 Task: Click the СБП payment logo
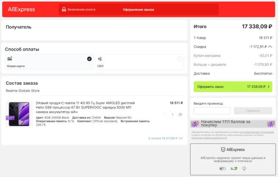pyautogui.click(x=100, y=59)
